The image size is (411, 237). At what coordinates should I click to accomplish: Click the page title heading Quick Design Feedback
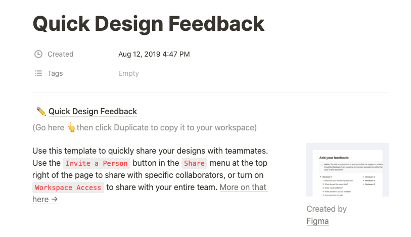tap(148, 23)
